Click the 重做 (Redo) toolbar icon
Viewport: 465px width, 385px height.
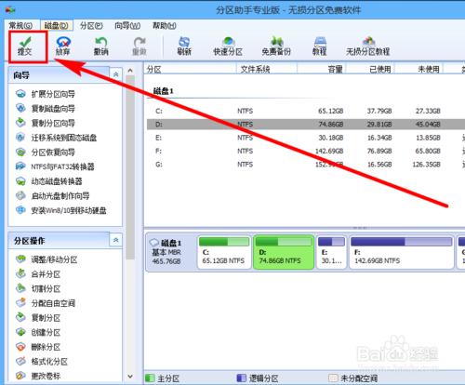(x=139, y=46)
